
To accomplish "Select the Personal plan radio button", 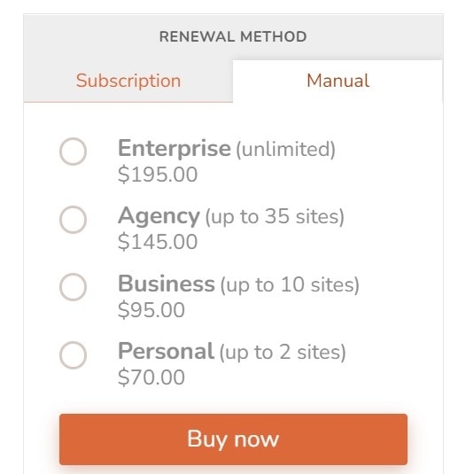I will point(74,355).
